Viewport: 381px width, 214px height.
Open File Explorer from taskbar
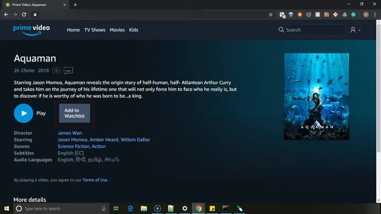[x=144, y=209]
